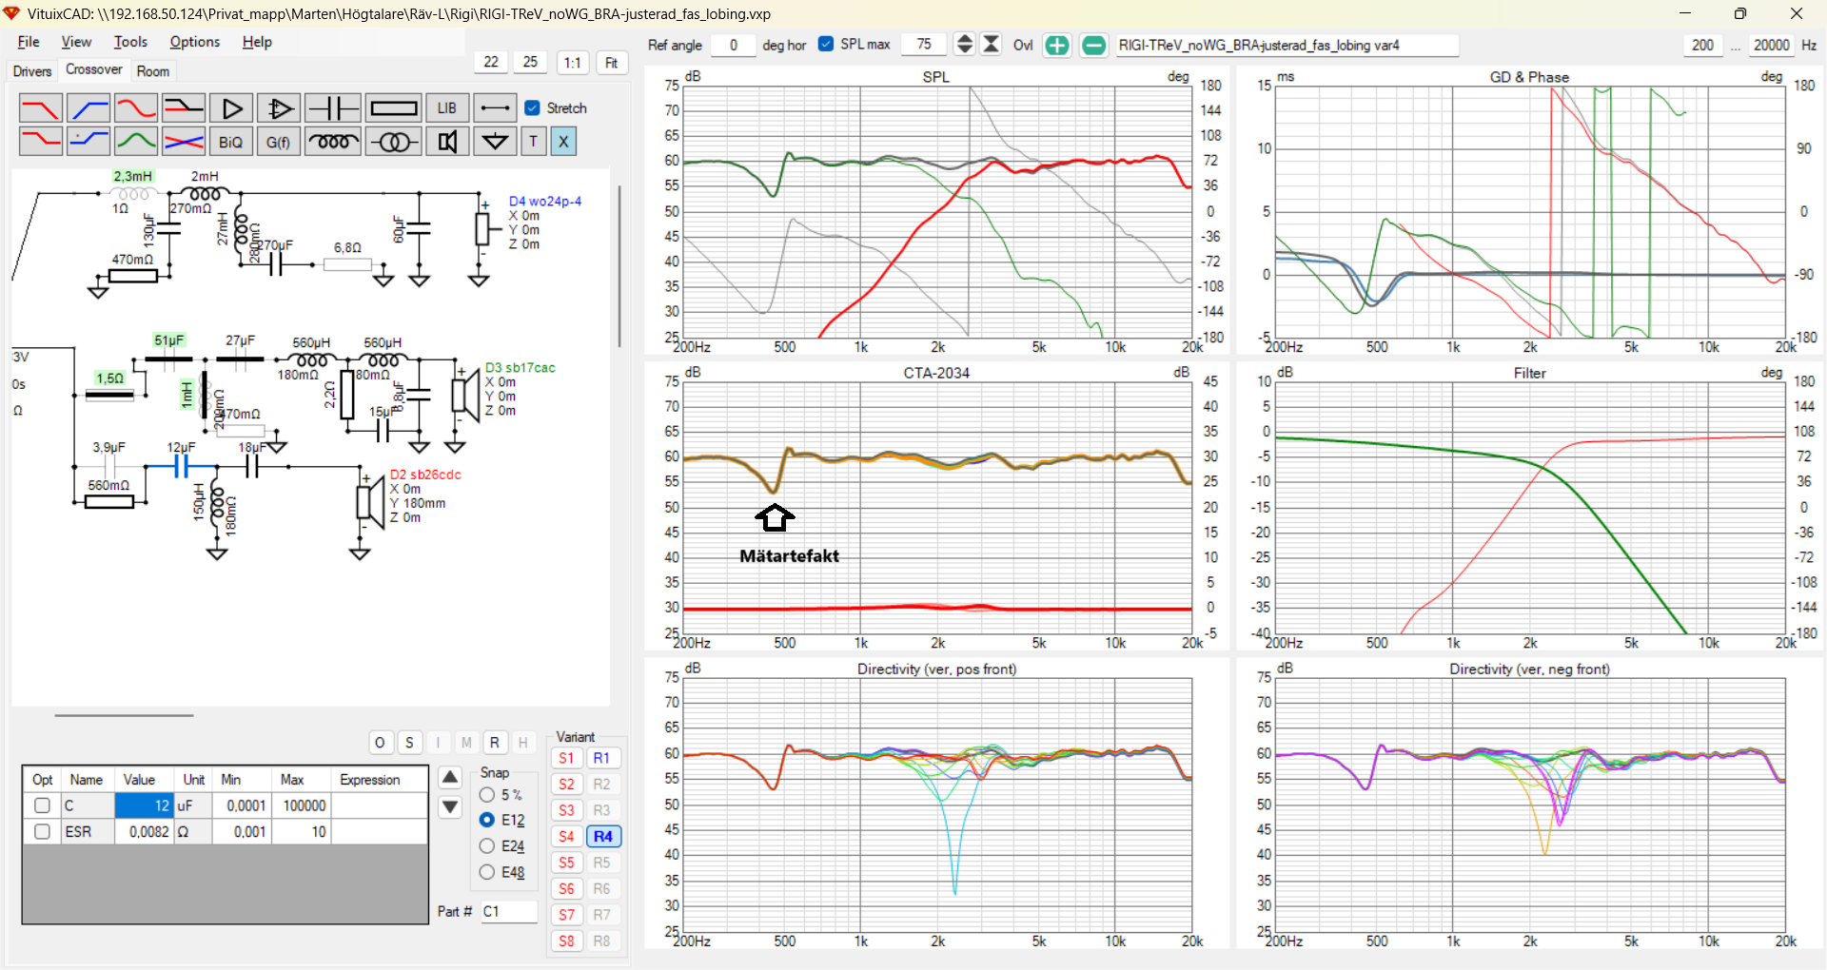Screen dimensions: 1827x970
Task: Click the T text tool button
Action: pos(533,142)
